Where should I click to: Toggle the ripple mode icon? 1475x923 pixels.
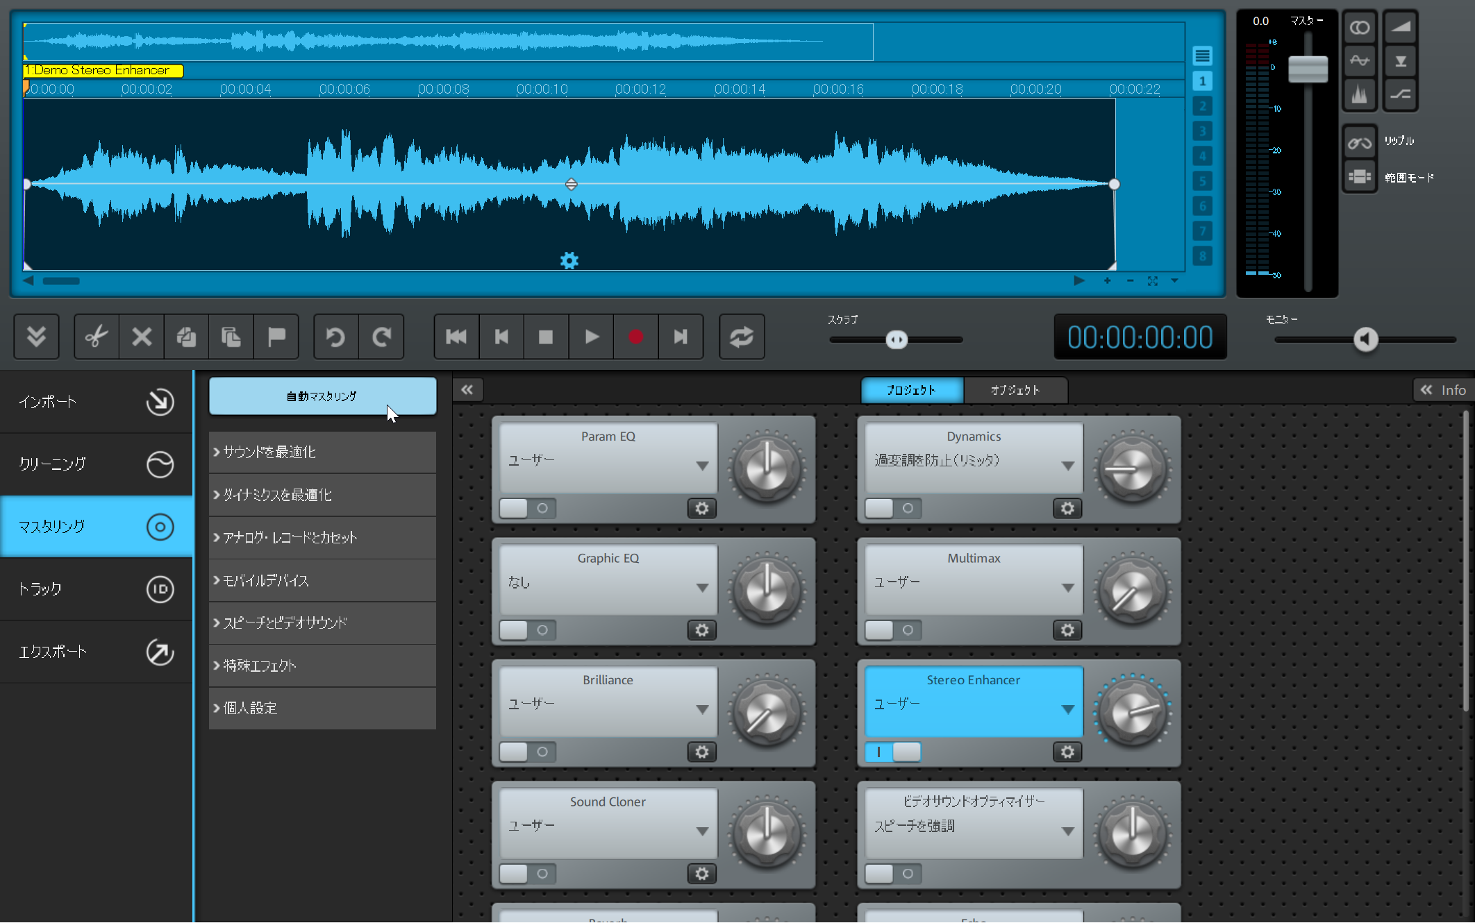pyautogui.click(x=1360, y=143)
